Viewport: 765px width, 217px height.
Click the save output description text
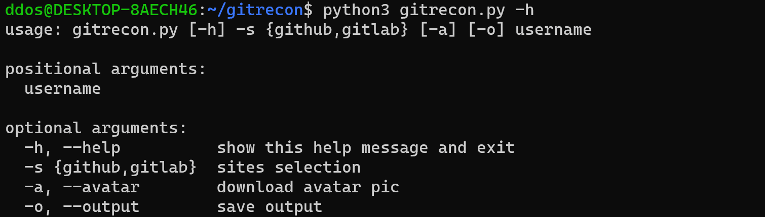270,207
